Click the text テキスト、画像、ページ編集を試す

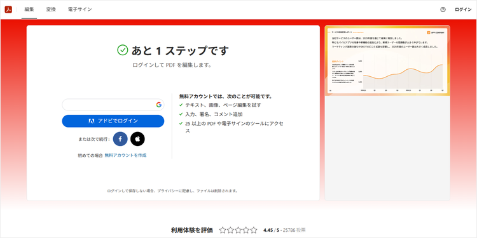coord(223,105)
